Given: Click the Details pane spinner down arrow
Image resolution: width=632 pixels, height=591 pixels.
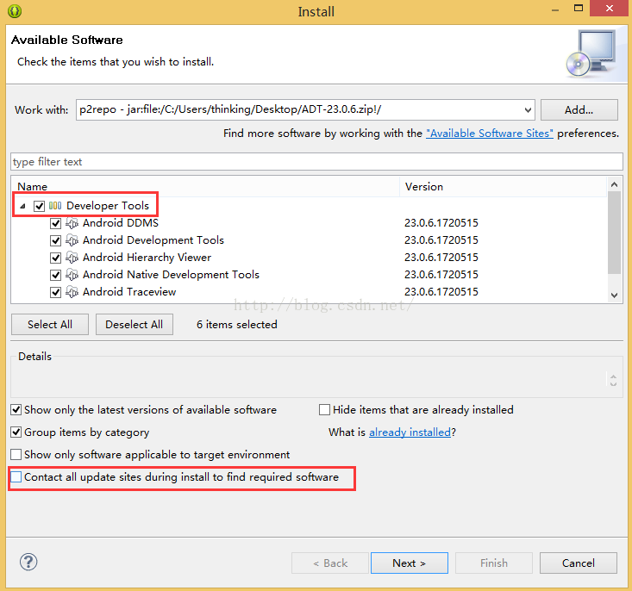Looking at the screenshot, I should pos(613,384).
